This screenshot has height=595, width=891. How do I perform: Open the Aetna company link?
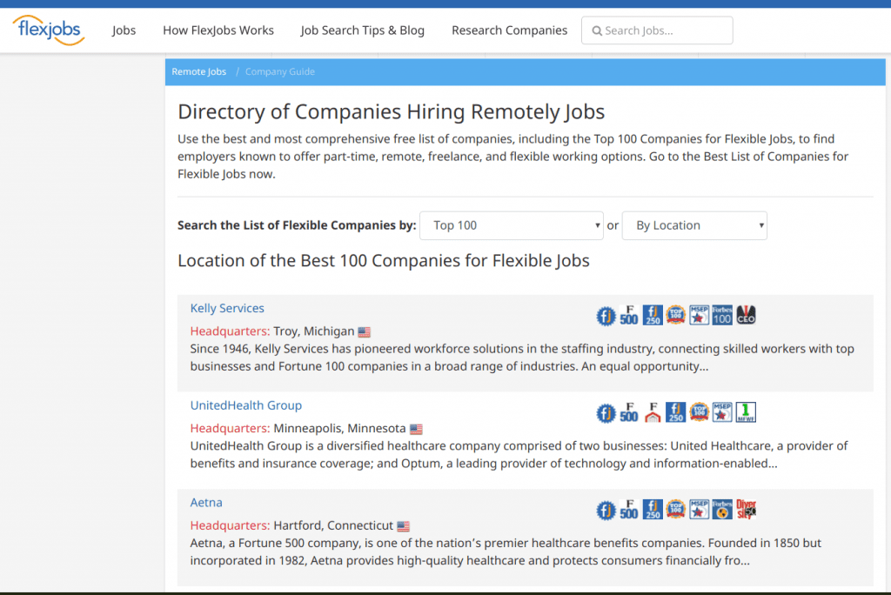(x=206, y=503)
